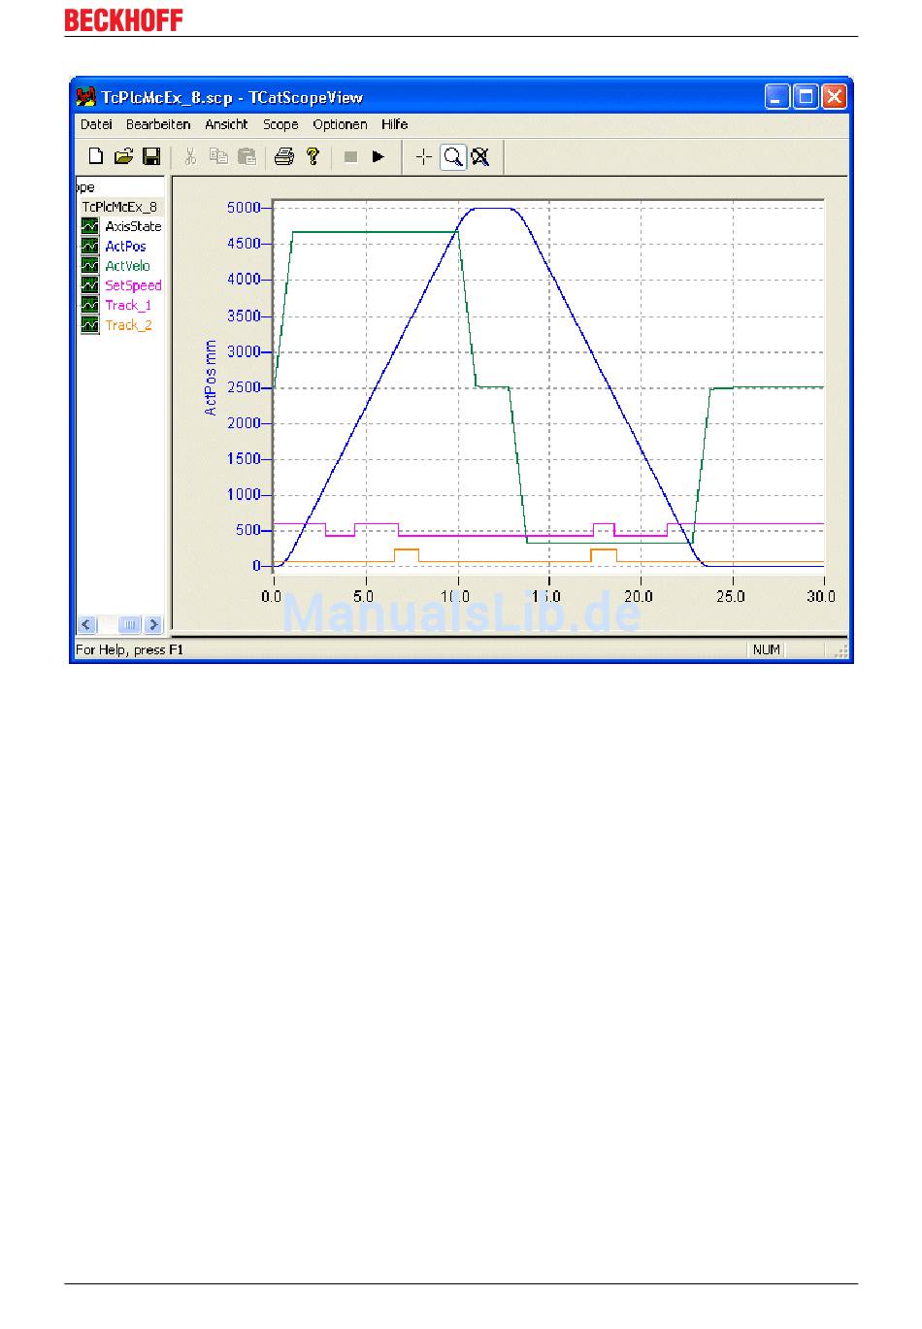Screen dimensions: 922x1329
Task: Open the Scope menu
Action: click(x=280, y=124)
